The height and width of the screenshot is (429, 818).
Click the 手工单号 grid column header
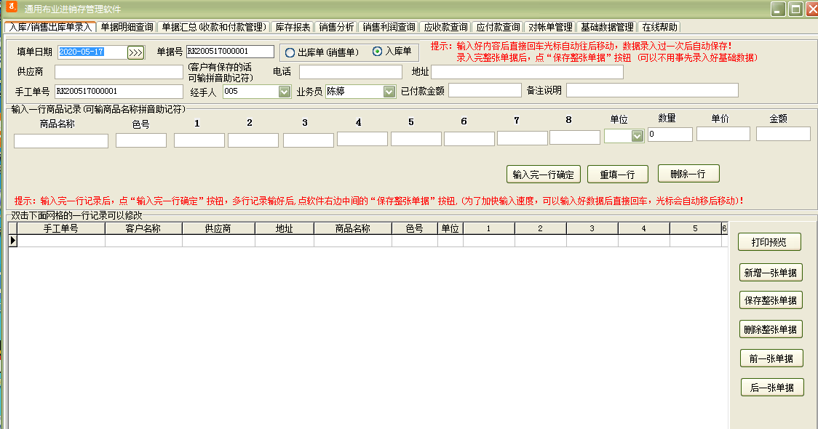pyautogui.click(x=61, y=228)
